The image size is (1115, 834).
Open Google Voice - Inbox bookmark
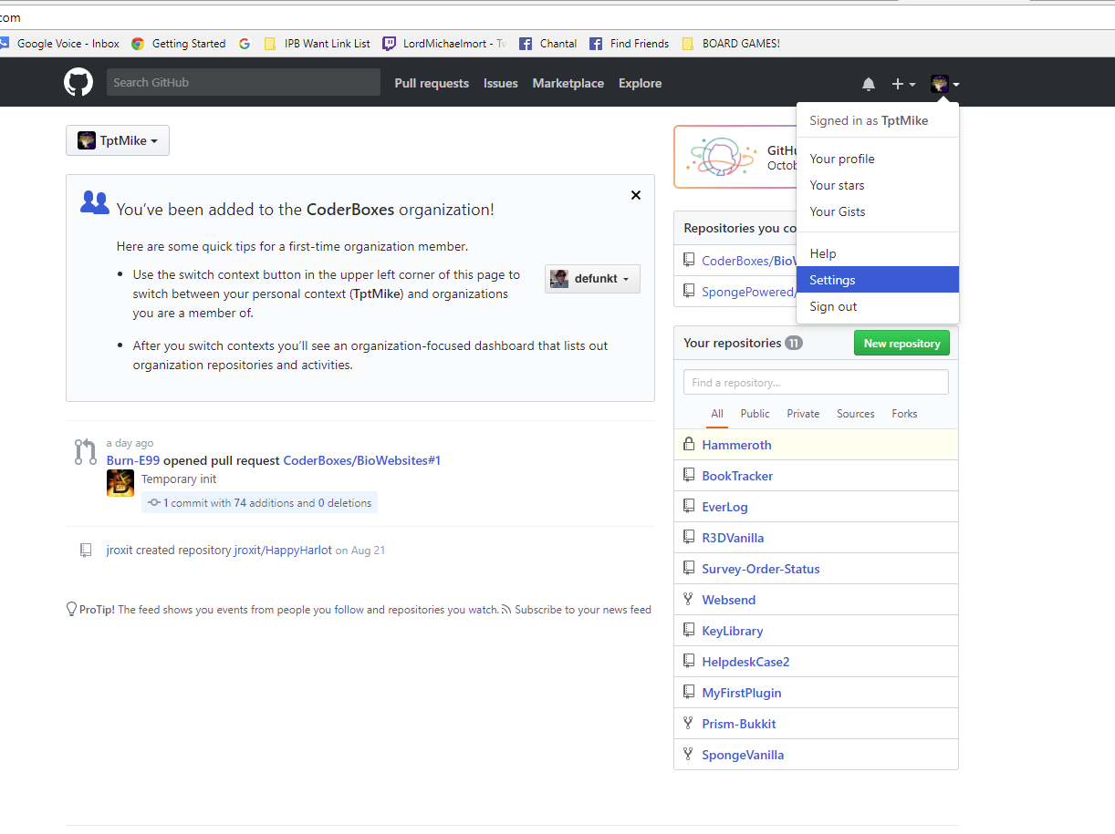(60, 43)
